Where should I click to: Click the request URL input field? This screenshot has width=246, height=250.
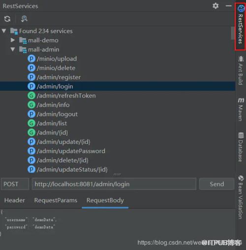(114, 184)
